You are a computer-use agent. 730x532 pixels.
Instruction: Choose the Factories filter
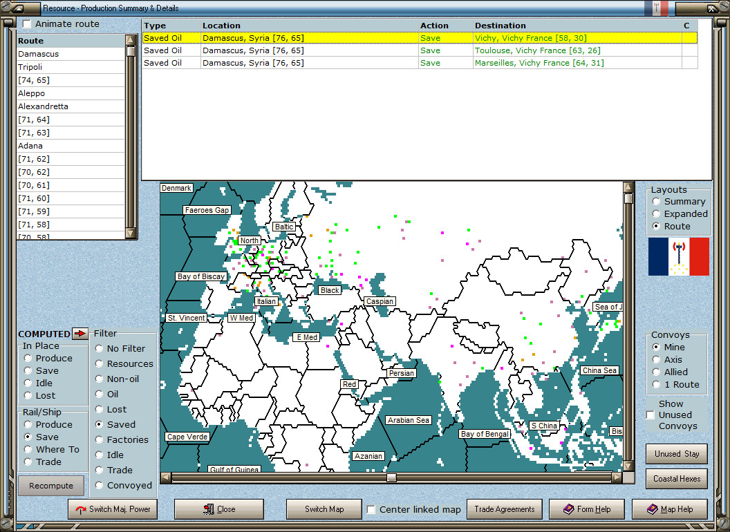99,440
